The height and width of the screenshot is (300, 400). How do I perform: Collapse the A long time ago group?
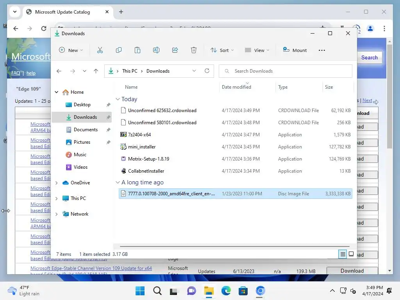pyautogui.click(x=118, y=182)
